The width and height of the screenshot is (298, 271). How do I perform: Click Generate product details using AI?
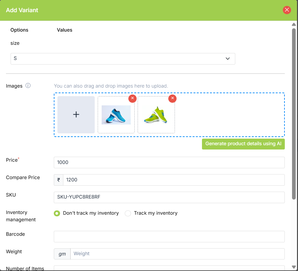pyautogui.click(x=243, y=144)
